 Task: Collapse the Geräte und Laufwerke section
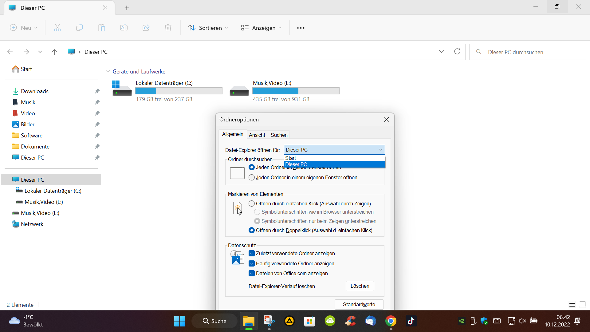click(108, 71)
